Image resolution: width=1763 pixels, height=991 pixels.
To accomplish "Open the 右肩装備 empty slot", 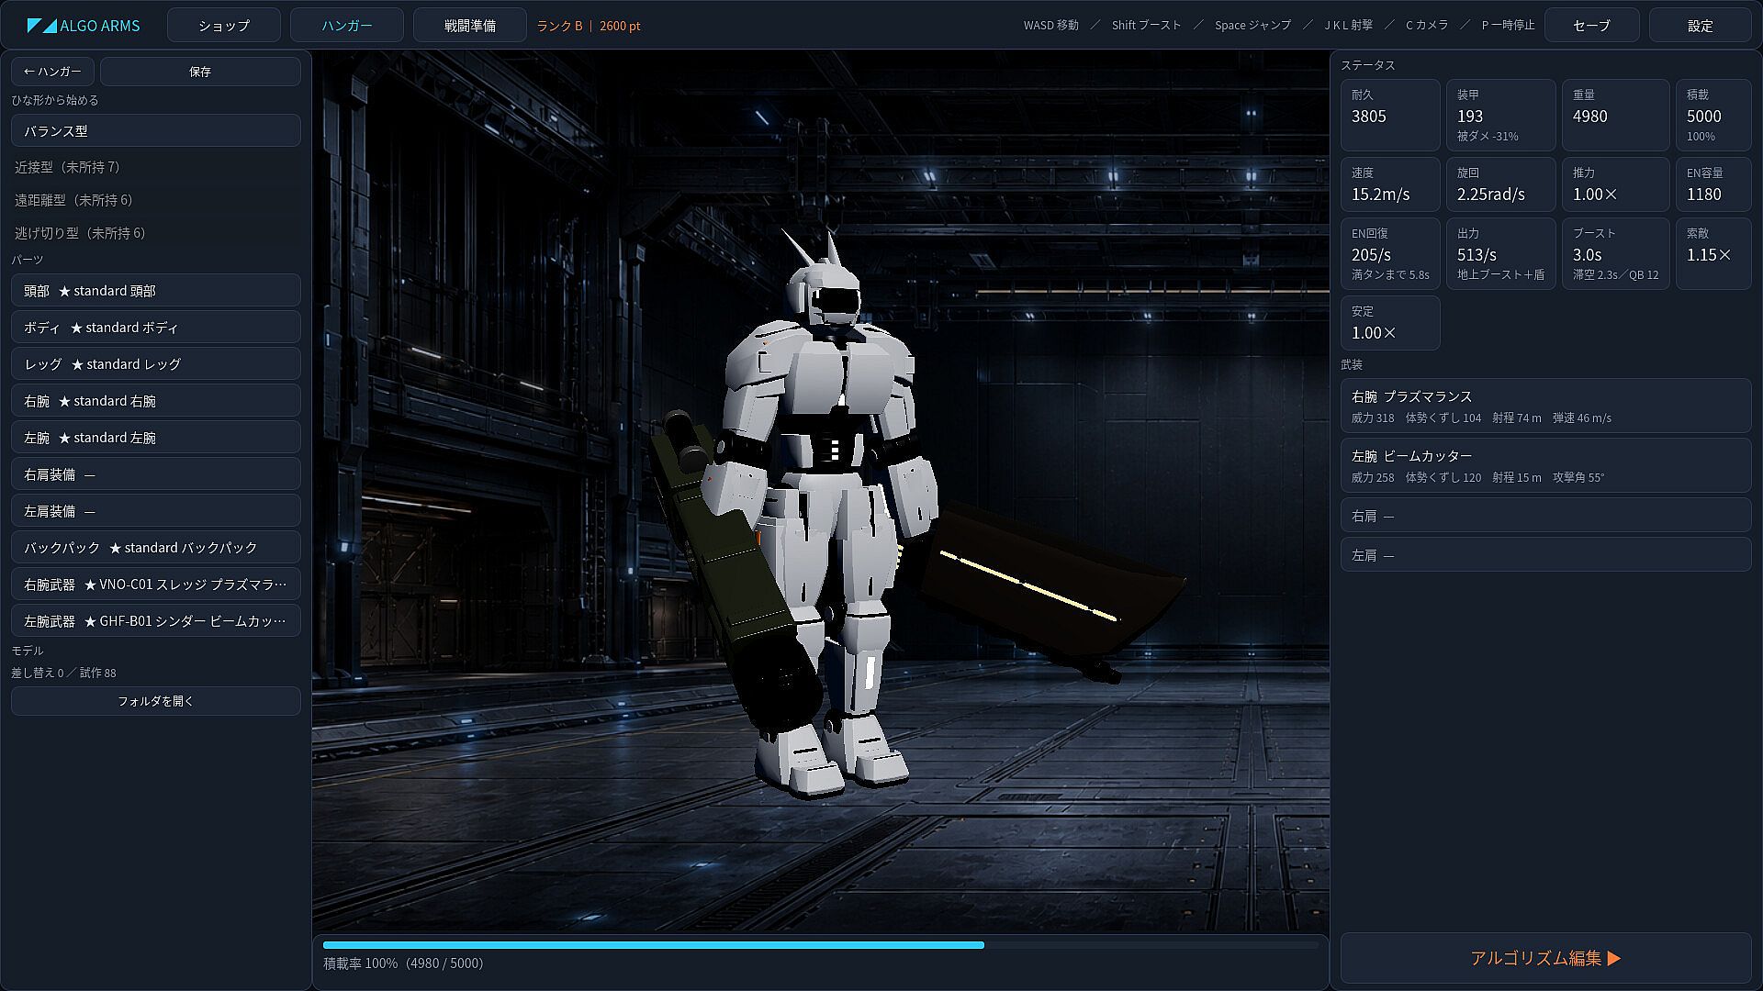I will (156, 473).
